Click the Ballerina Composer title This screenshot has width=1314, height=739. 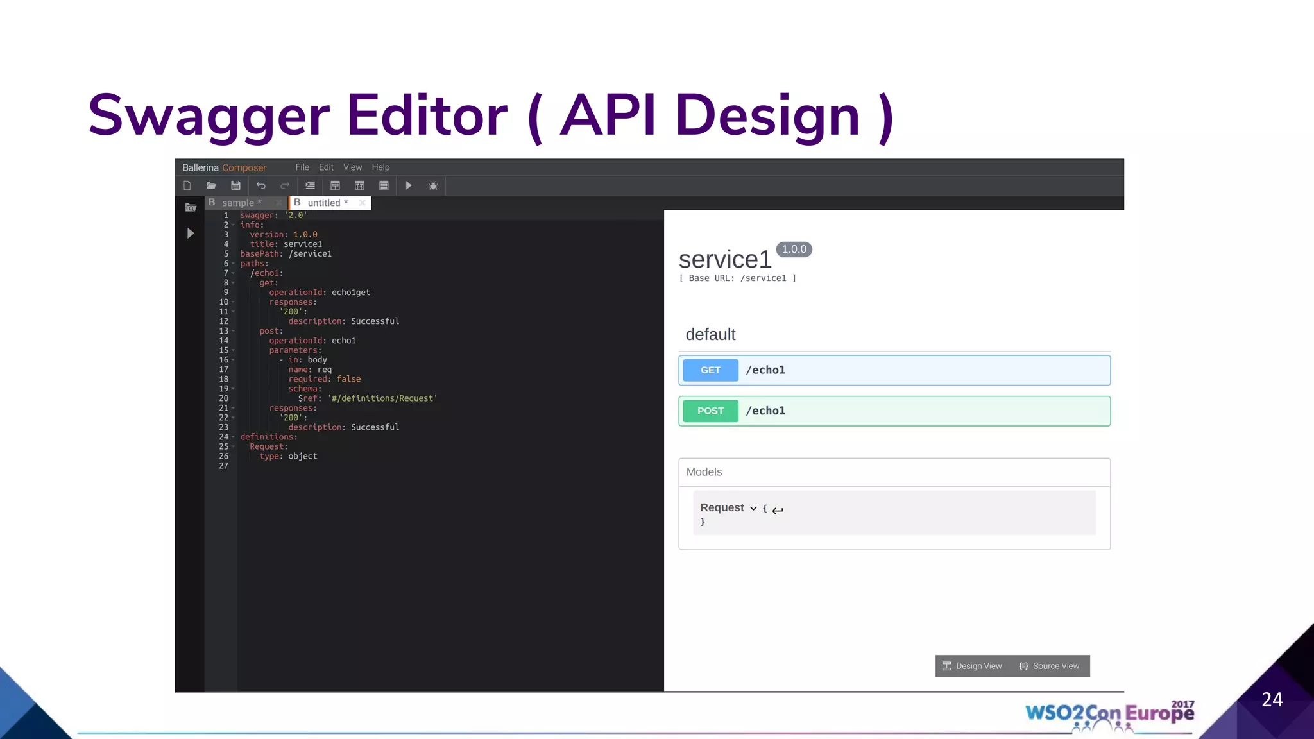(x=224, y=167)
